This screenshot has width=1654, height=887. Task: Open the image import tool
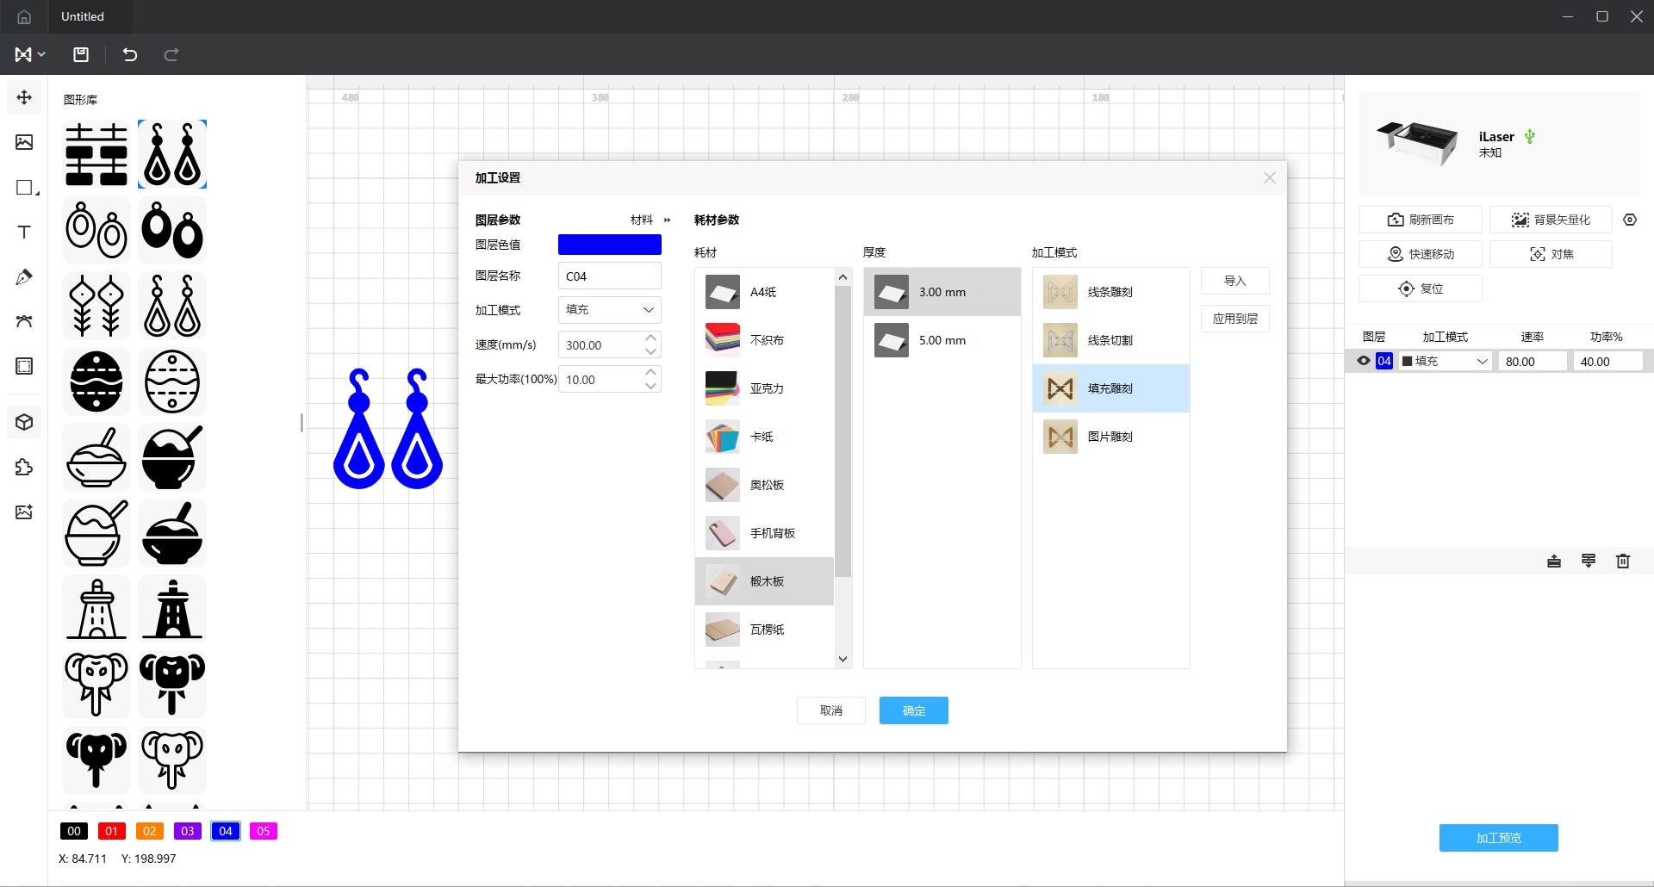pos(24,142)
